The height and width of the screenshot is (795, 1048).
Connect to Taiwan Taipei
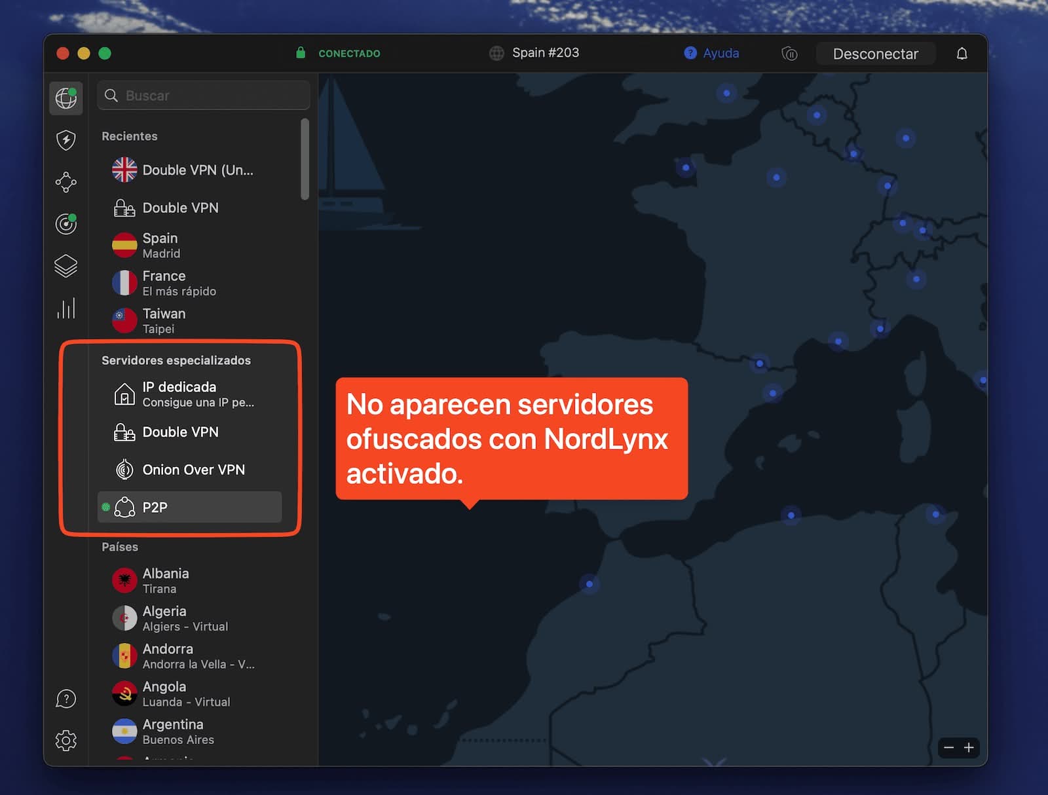click(190, 321)
